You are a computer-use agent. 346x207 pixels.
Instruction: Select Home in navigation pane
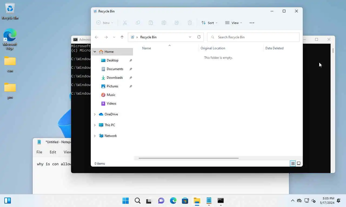click(x=112, y=52)
